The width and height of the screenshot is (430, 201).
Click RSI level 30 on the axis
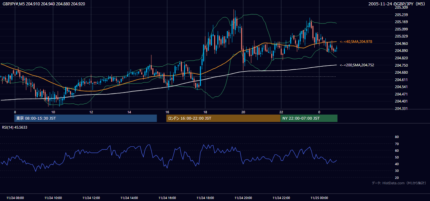pos(397,171)
